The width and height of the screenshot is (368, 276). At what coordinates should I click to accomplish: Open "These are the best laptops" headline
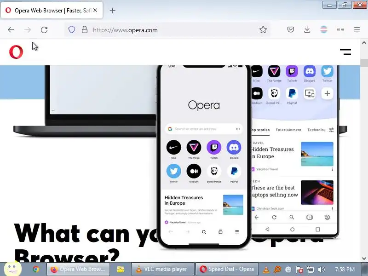tap(274, 191)
